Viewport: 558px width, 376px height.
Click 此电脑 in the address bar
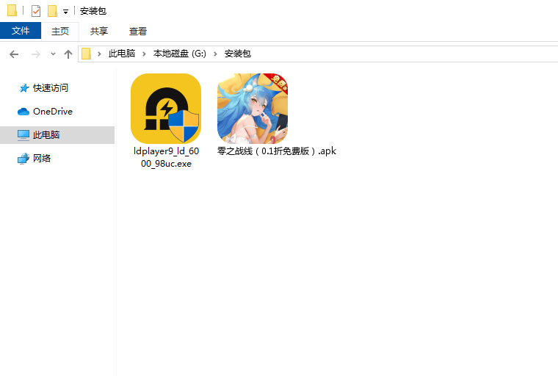coord(122,54)
